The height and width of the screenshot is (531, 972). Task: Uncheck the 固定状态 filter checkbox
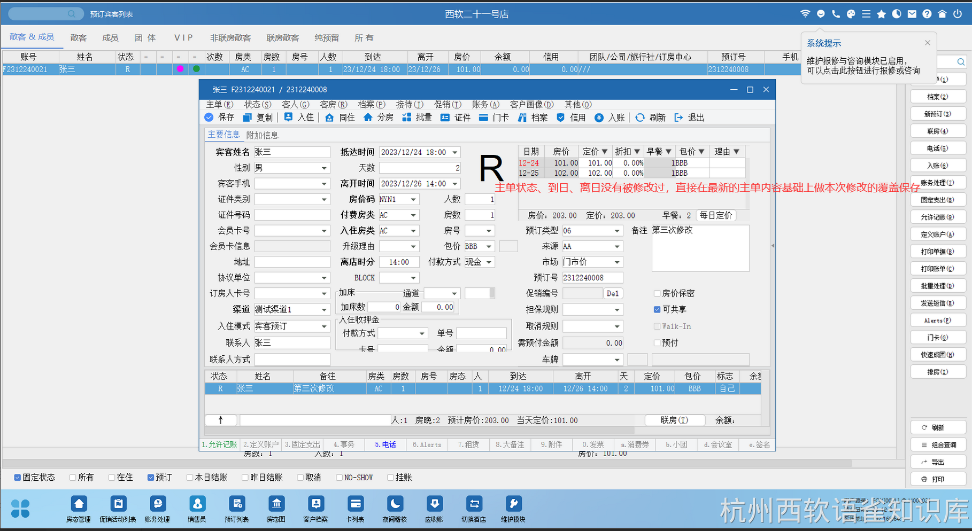pyautogui.click(x=18, y=478)
